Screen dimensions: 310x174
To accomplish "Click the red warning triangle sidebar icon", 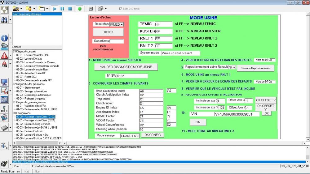I will tap(4, 56).
